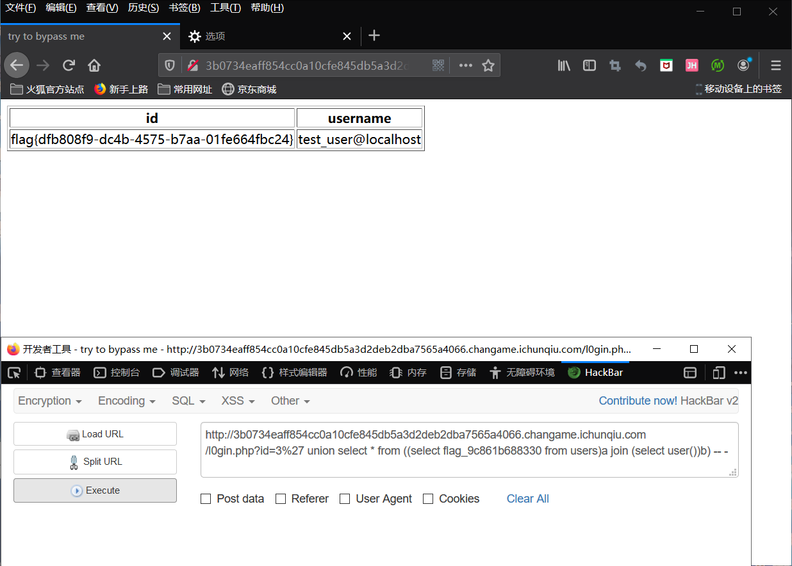Toggle responsive design mode icon
The height and width of the screenshot is (566, 792).
tap(719, 373)
